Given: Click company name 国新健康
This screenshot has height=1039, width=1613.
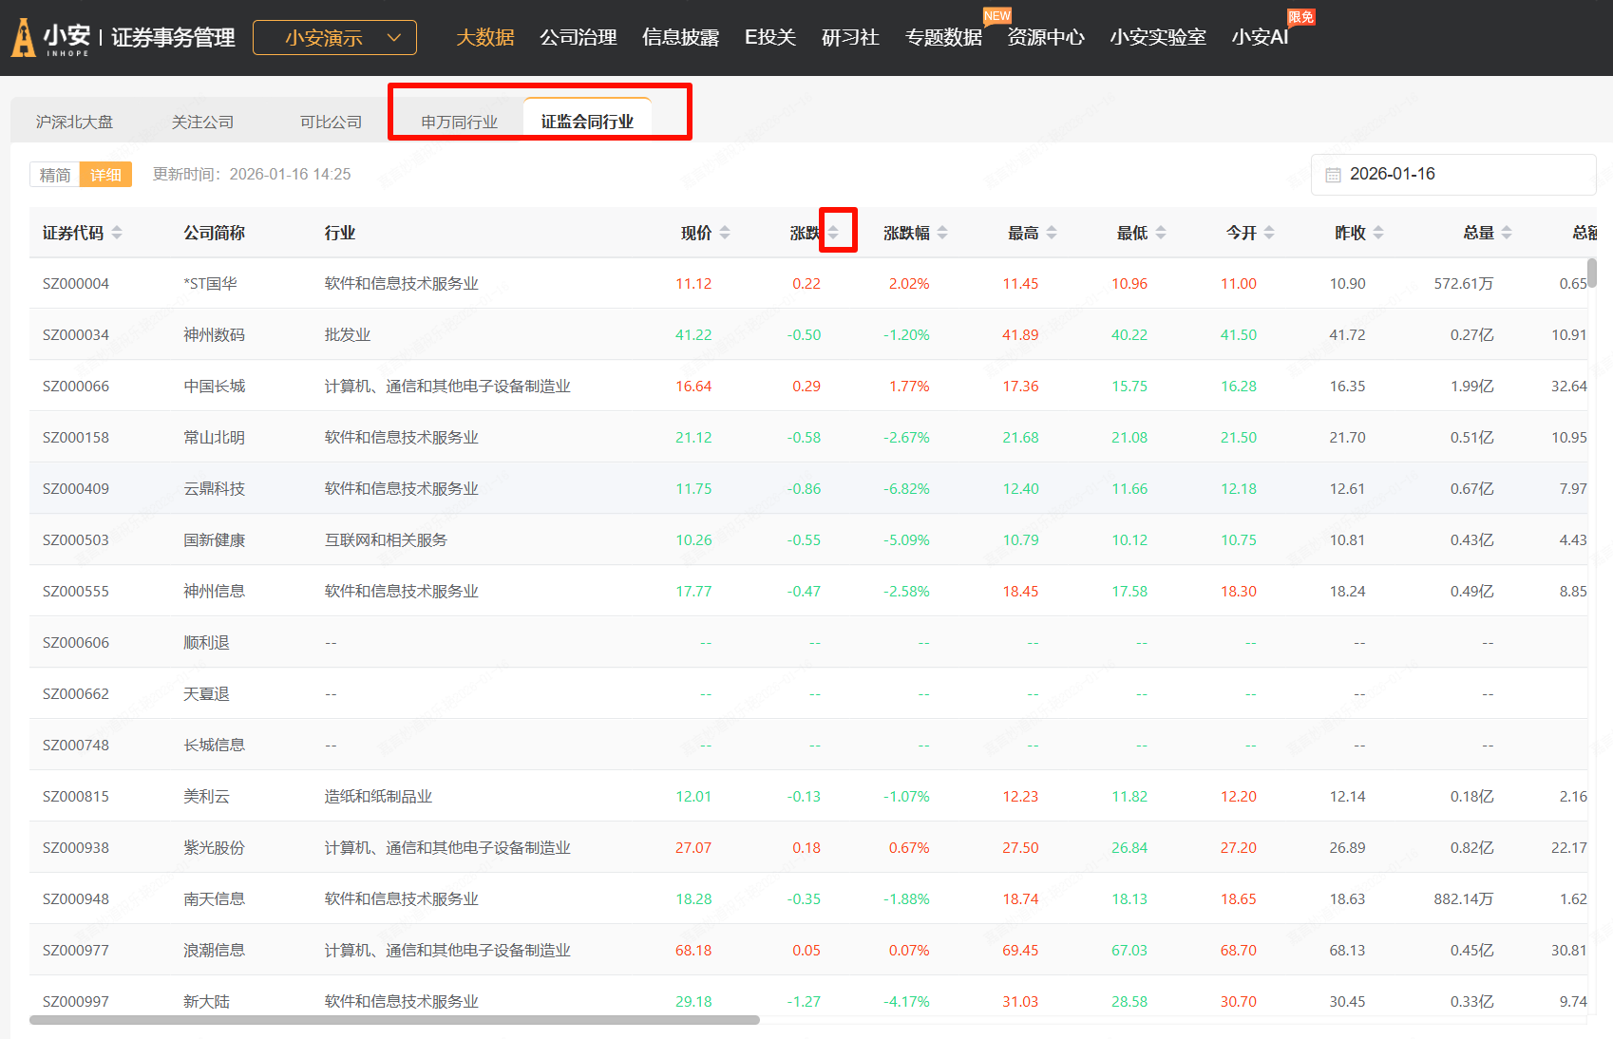Looking at the screenshot, I should click(214, 539).
